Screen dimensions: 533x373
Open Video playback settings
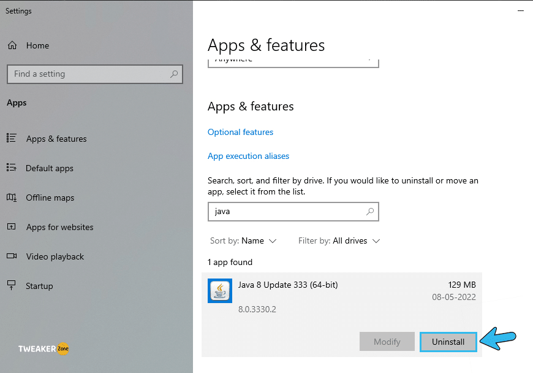click(x=55, y=256)
